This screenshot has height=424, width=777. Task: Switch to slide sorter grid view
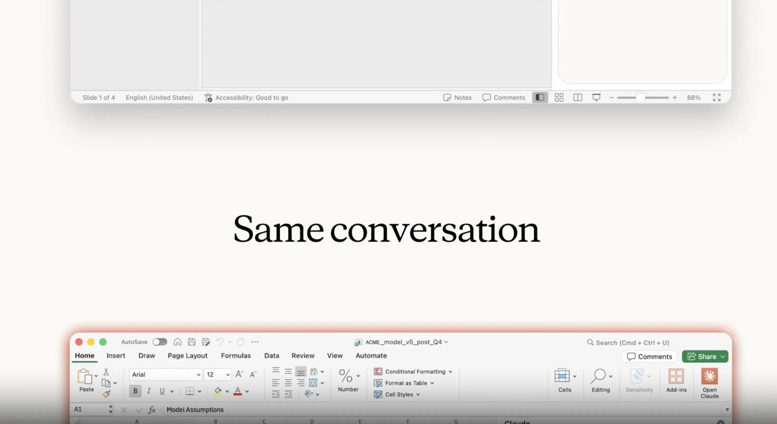559,97
